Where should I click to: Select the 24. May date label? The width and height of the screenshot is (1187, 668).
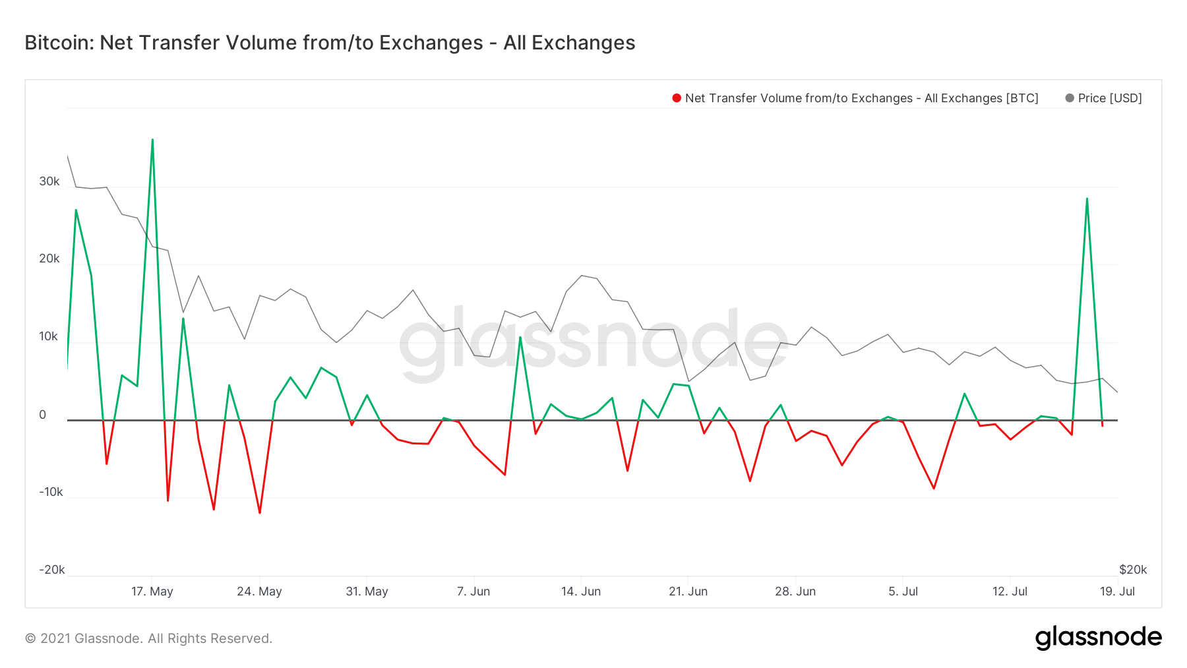pyautogui.click(x=259, y=592)
